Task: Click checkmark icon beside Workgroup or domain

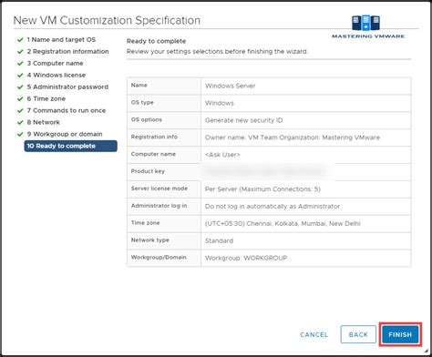Action: click(20, 134)
